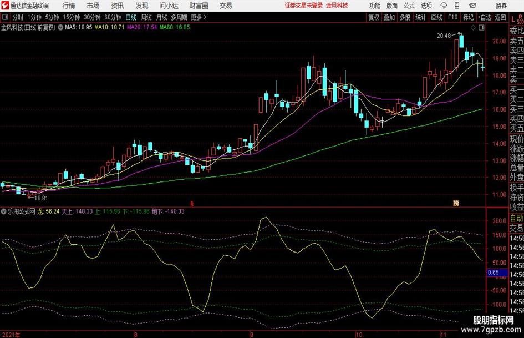Open the F10 company info
Viewport: 524px width, 338px height.
pos(453,17)
